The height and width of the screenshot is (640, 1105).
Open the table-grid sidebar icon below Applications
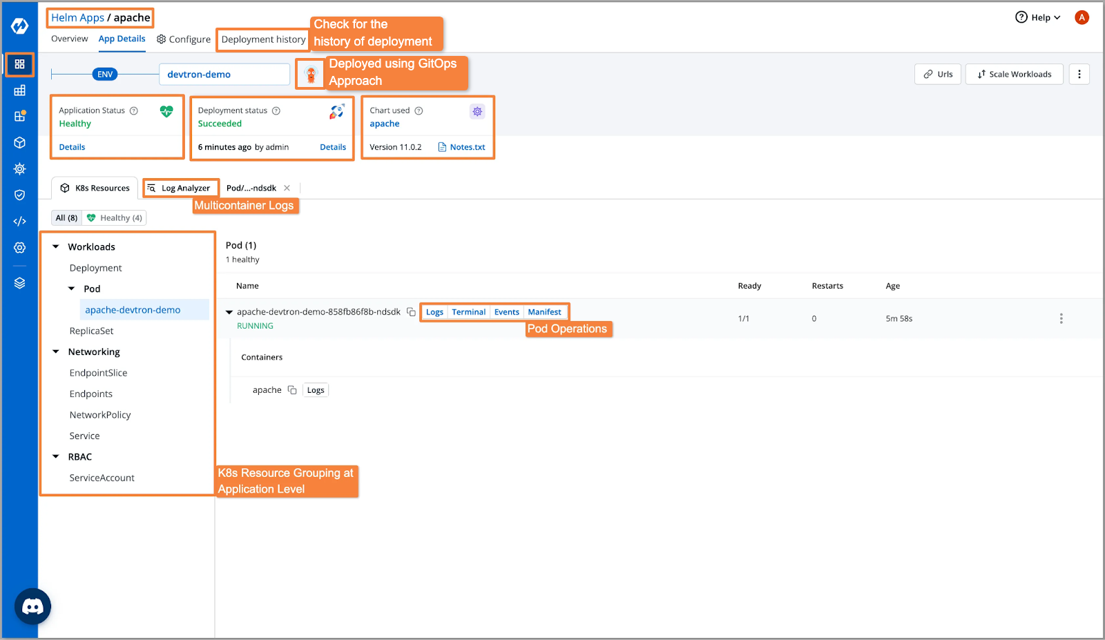19,90
